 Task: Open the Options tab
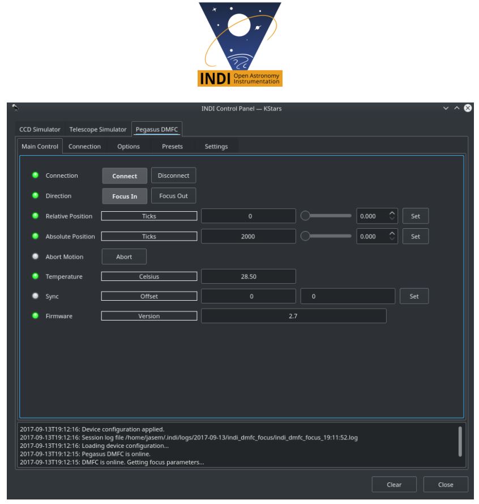pos(129,147)
